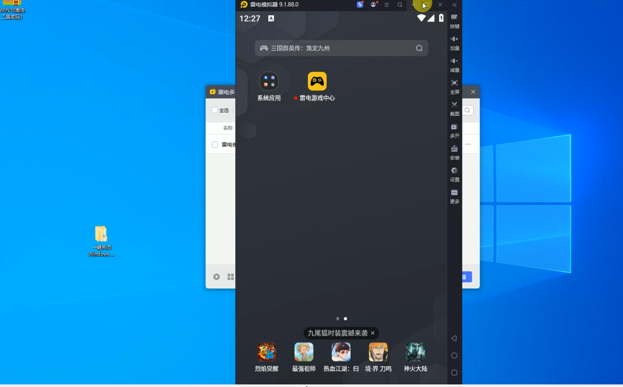The width and height of the screenshot is (623, 387).
Task: Open the hamburger menu in emulator title bar
Action: (x=387, y=5)
